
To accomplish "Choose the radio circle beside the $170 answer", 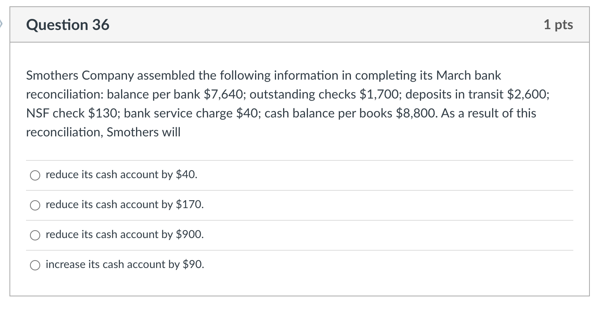I will (x=35, y=205).
